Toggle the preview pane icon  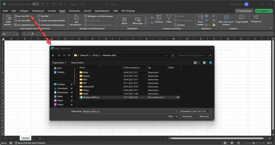pos(204,63)
